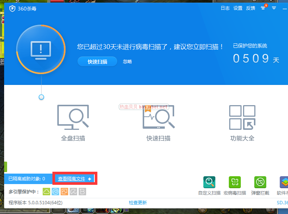Open 设置 settings from the top bar
Image resolution: width=288 pixels, height=214 pixels.
coord(238,8)
